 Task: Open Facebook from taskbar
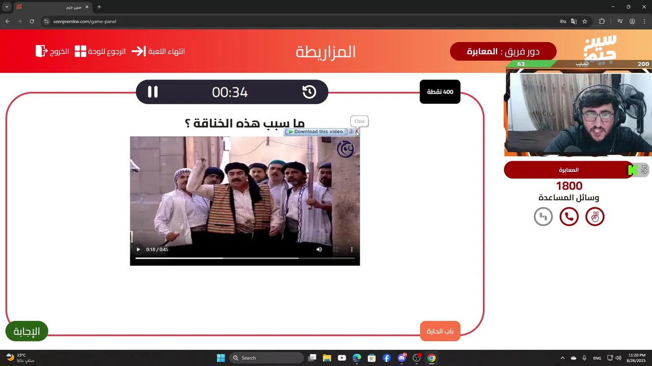tap(387, 358)
